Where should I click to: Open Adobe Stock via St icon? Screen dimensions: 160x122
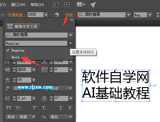tap(67, 5)
